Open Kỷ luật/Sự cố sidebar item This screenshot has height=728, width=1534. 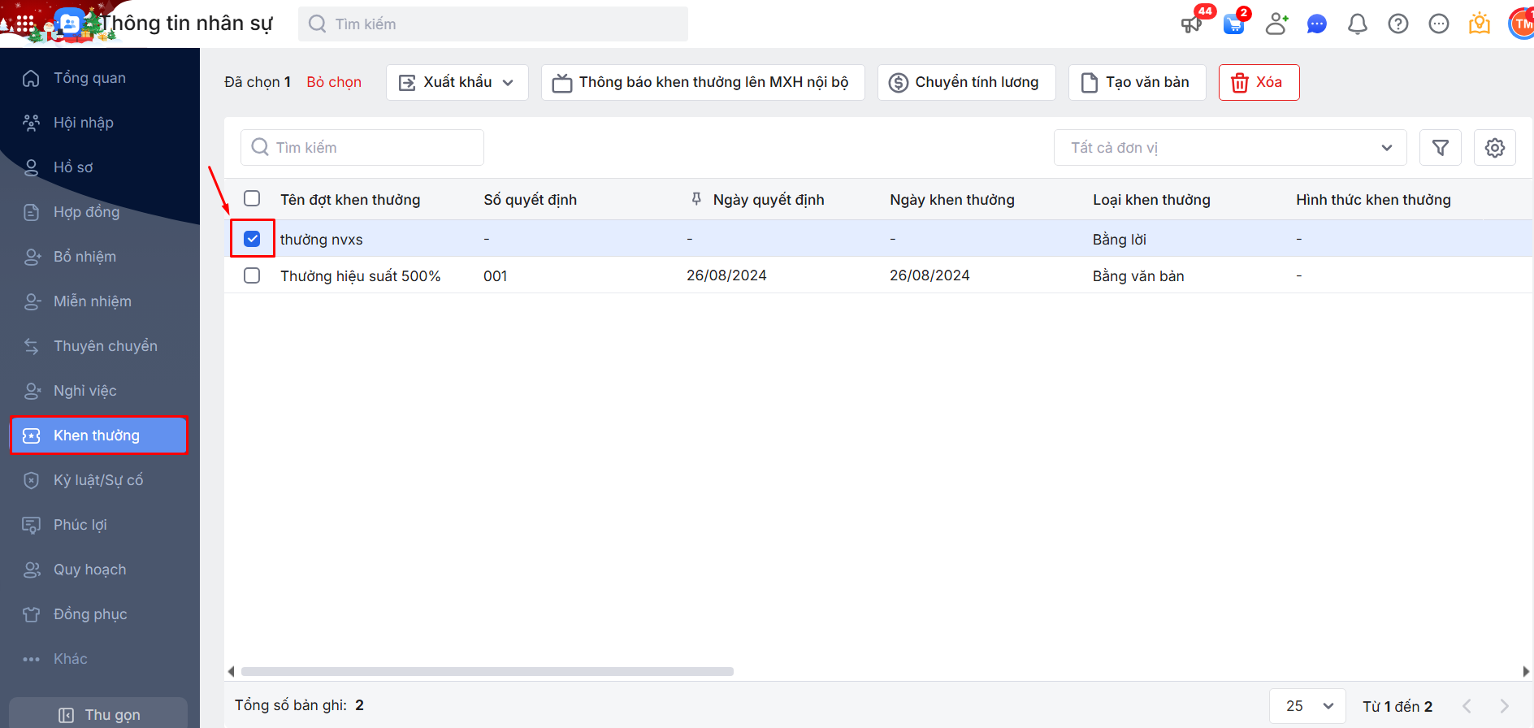(97, 480)
